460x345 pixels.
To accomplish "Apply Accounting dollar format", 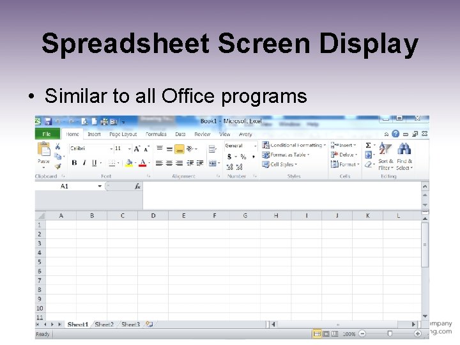I will 229,157.
